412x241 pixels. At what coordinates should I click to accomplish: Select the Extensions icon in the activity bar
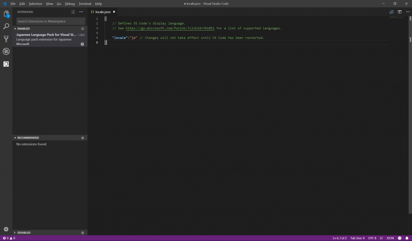point(6,64)
